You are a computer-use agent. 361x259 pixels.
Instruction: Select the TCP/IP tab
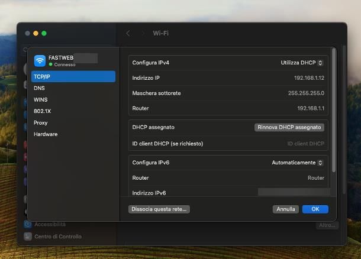[x=73, y=77]
